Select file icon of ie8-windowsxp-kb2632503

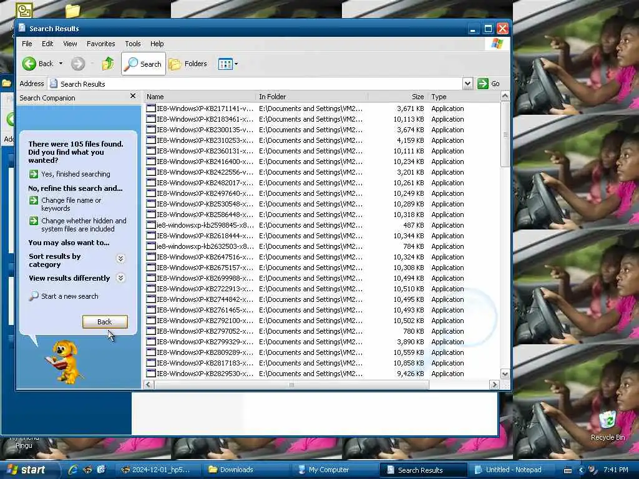151,246
